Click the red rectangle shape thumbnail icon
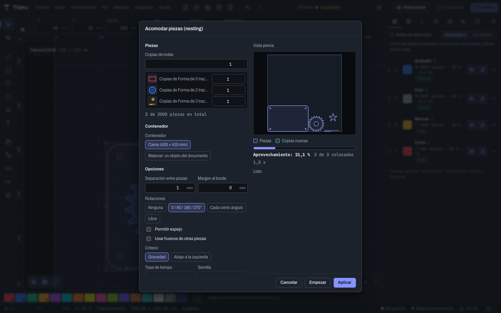 pyautogui.click(x=152, y=79)
